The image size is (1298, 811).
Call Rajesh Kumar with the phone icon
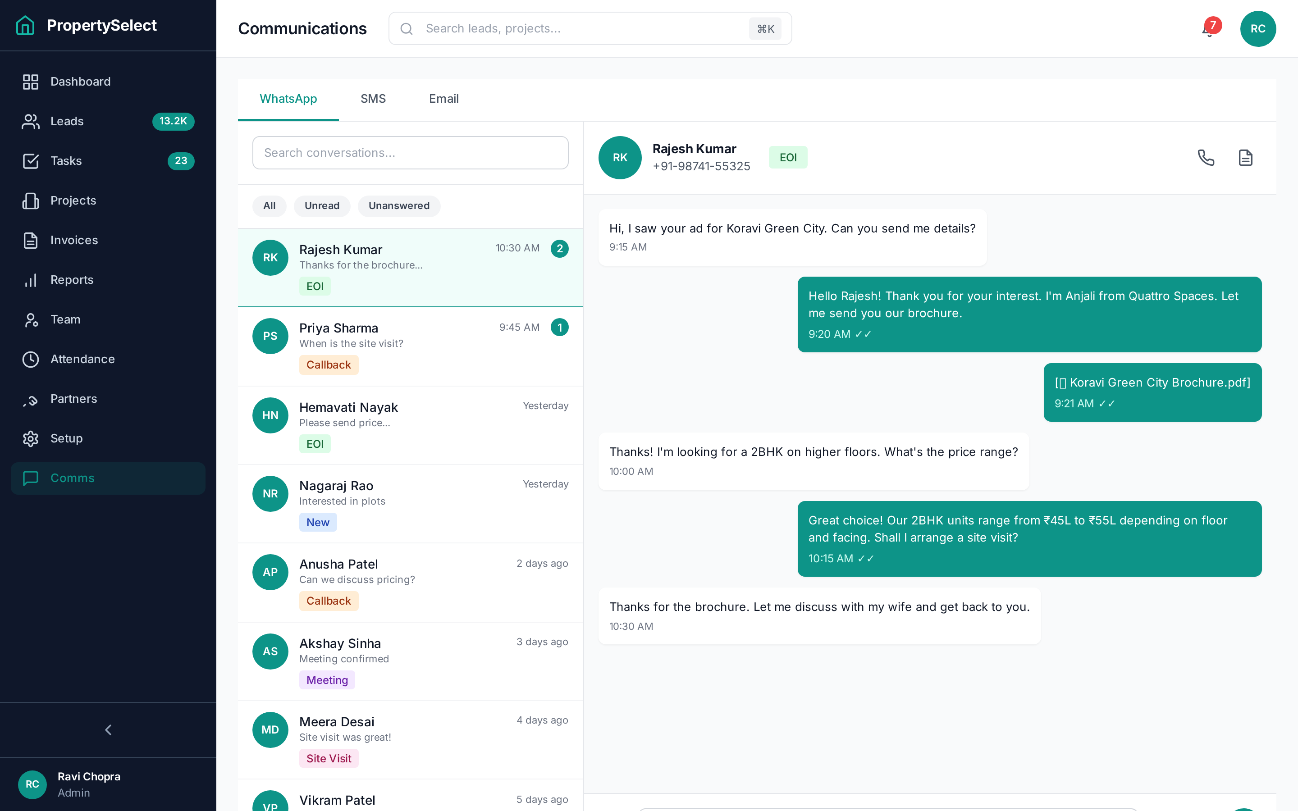point(1206,158)
